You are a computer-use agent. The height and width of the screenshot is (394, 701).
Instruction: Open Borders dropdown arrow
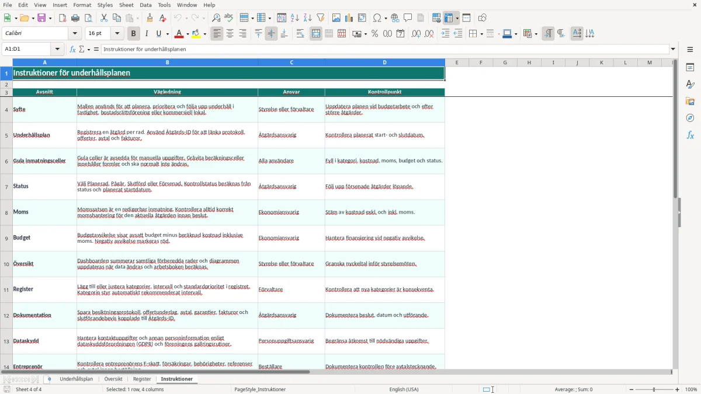click(x=481, y=34)
